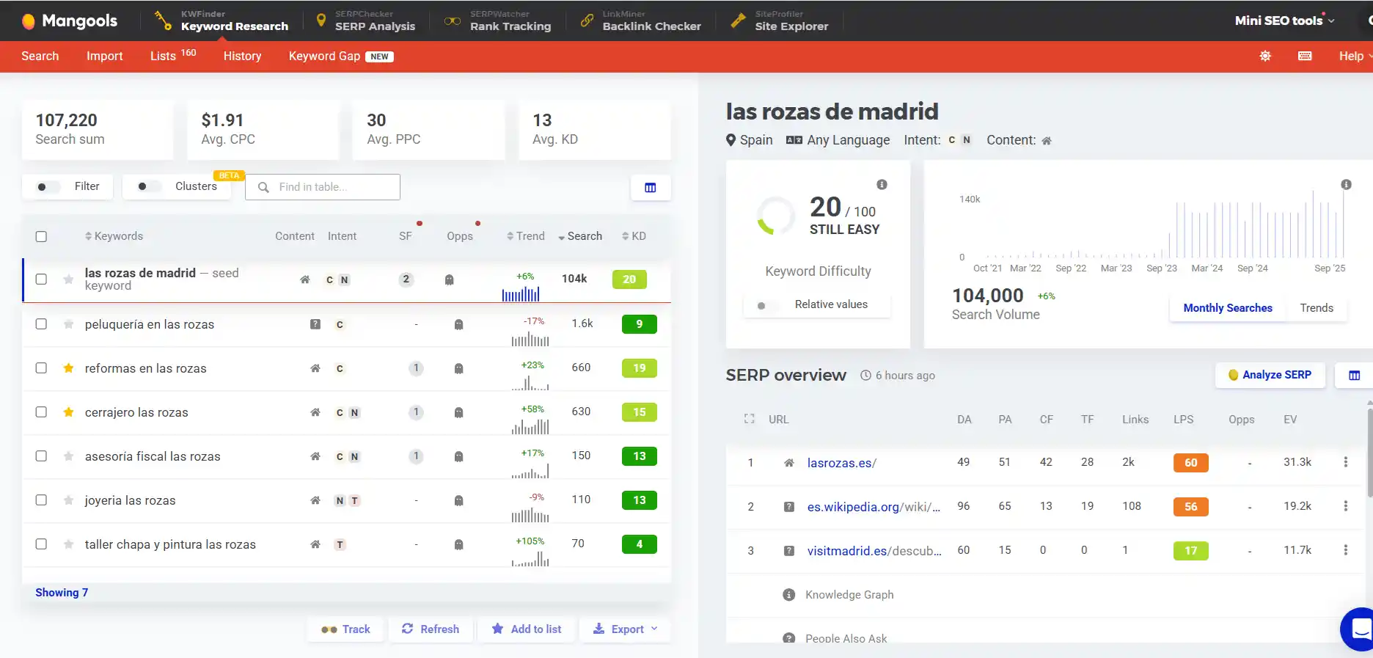Click the KD 20 badge for las rozas de madrid
This screenshot has height=658, width=1373.
click(629, 279)
